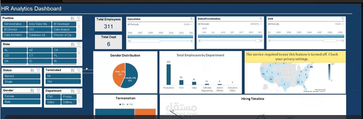The width and height of the screenshot is (363, 119).
Task: Select No in the Terminated slicer
Action: point(63,76)
